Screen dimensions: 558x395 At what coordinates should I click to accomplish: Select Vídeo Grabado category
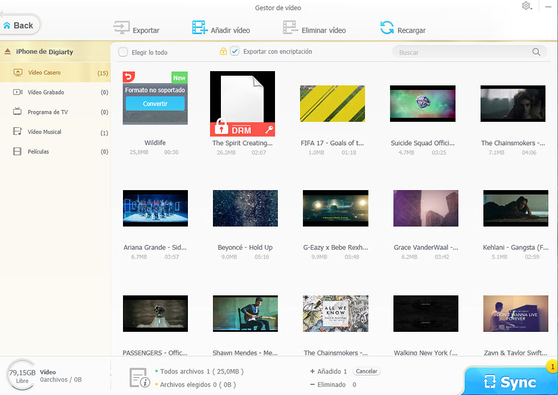tap(55, 92)
